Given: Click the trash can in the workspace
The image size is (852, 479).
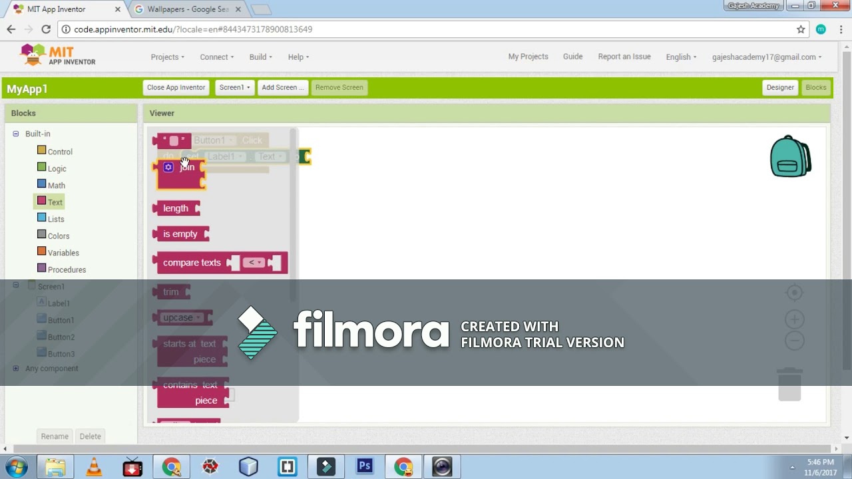Looking at the screenshot, I should point(789,384).
